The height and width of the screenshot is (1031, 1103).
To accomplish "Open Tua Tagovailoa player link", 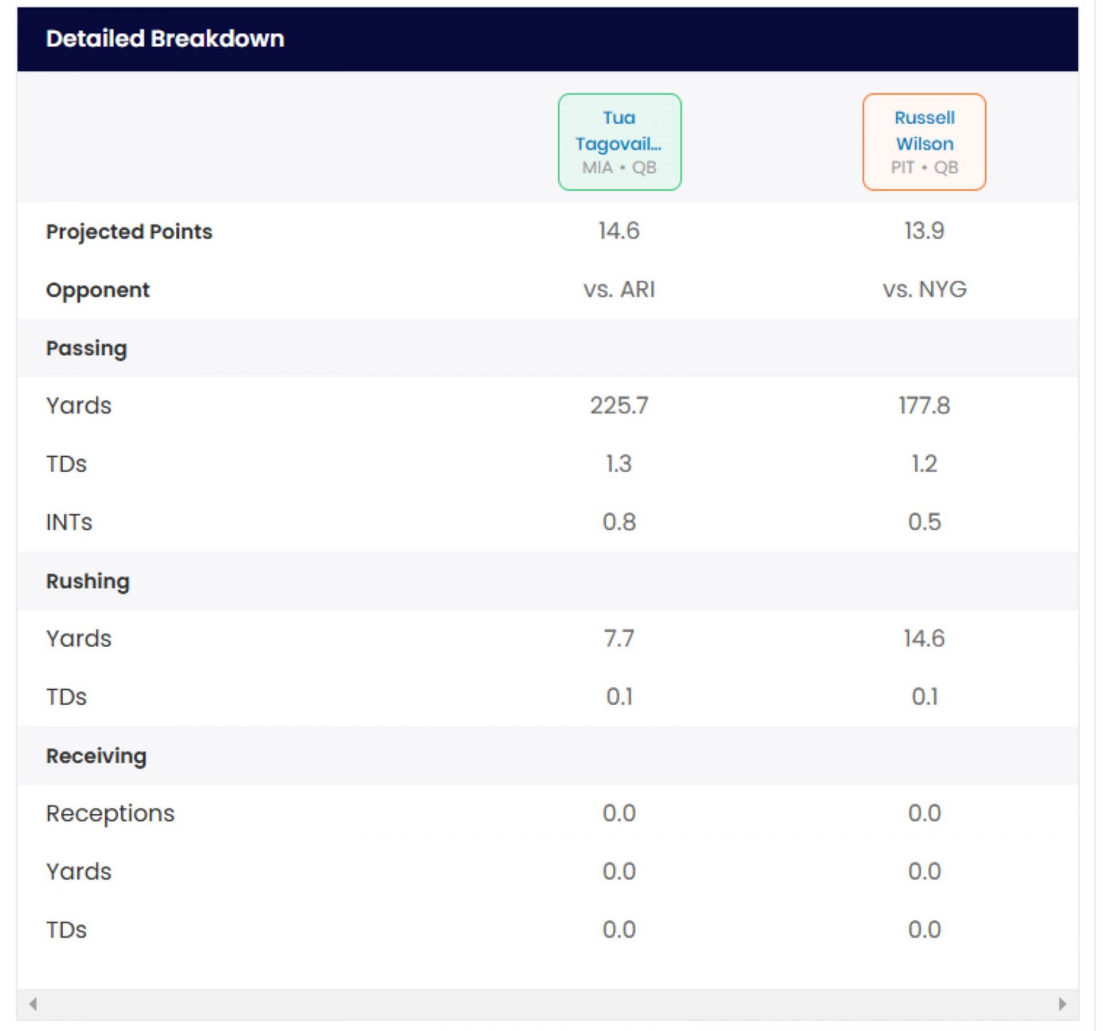I will (619, 130).
